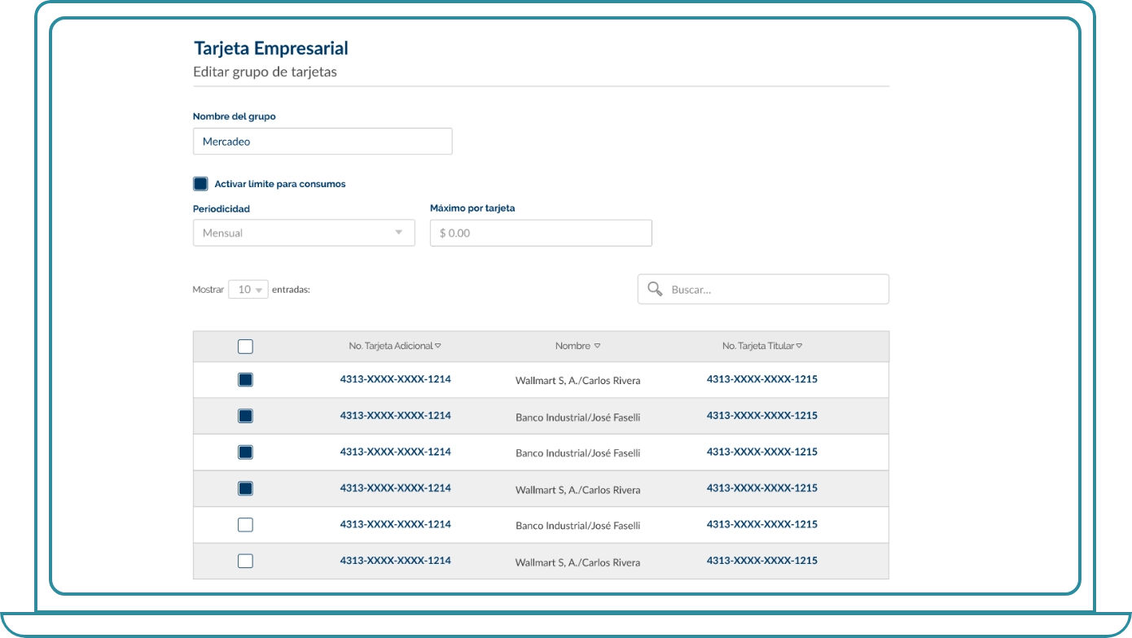This screenshot has height=638, width=1132.
Task: Click sort arrow beside Nombre header
Action: coord(597,346)
